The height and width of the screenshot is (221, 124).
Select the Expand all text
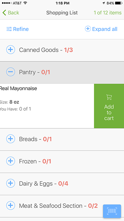click(x=105, y=29)
